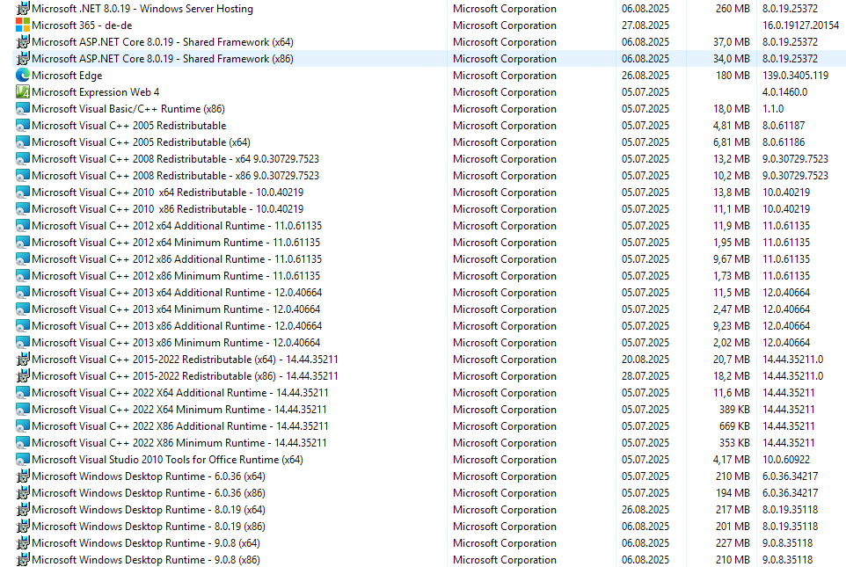Click Visual Studio 2010 Tools for Office icon
This screenshot has width=846, height=567.
tap(23, 460)
